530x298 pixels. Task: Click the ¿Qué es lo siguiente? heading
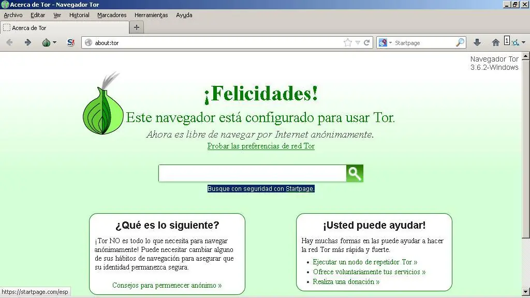pos(167,225)
